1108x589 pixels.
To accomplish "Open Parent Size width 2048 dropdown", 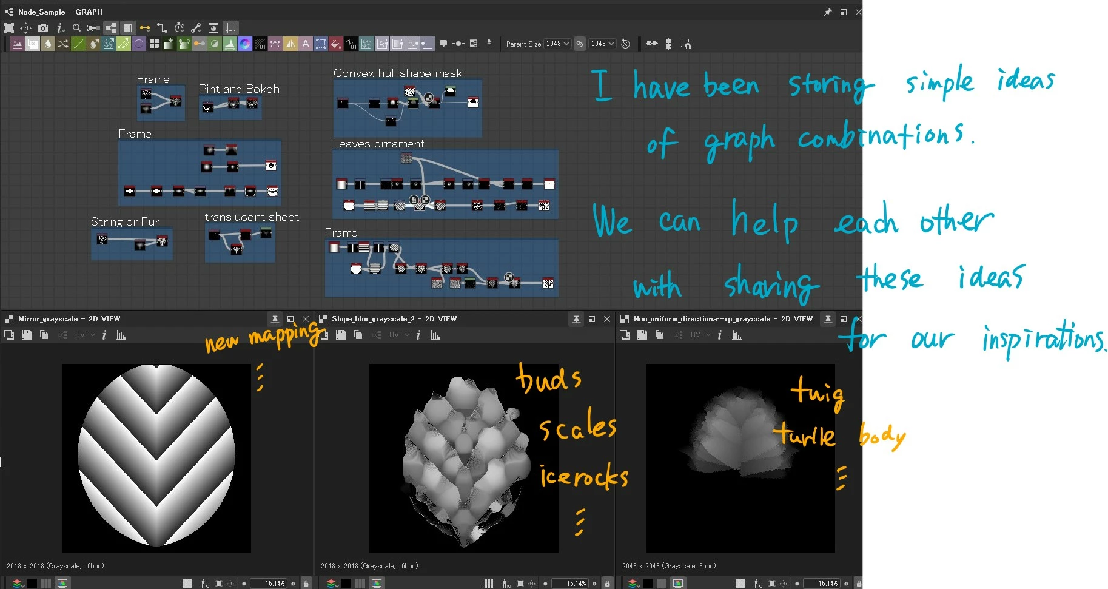I will tap(557, 44).
